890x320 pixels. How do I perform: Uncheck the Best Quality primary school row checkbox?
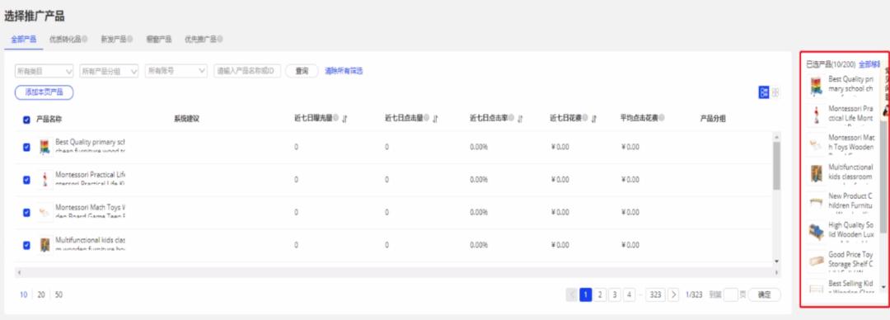(x=26, y=147)
